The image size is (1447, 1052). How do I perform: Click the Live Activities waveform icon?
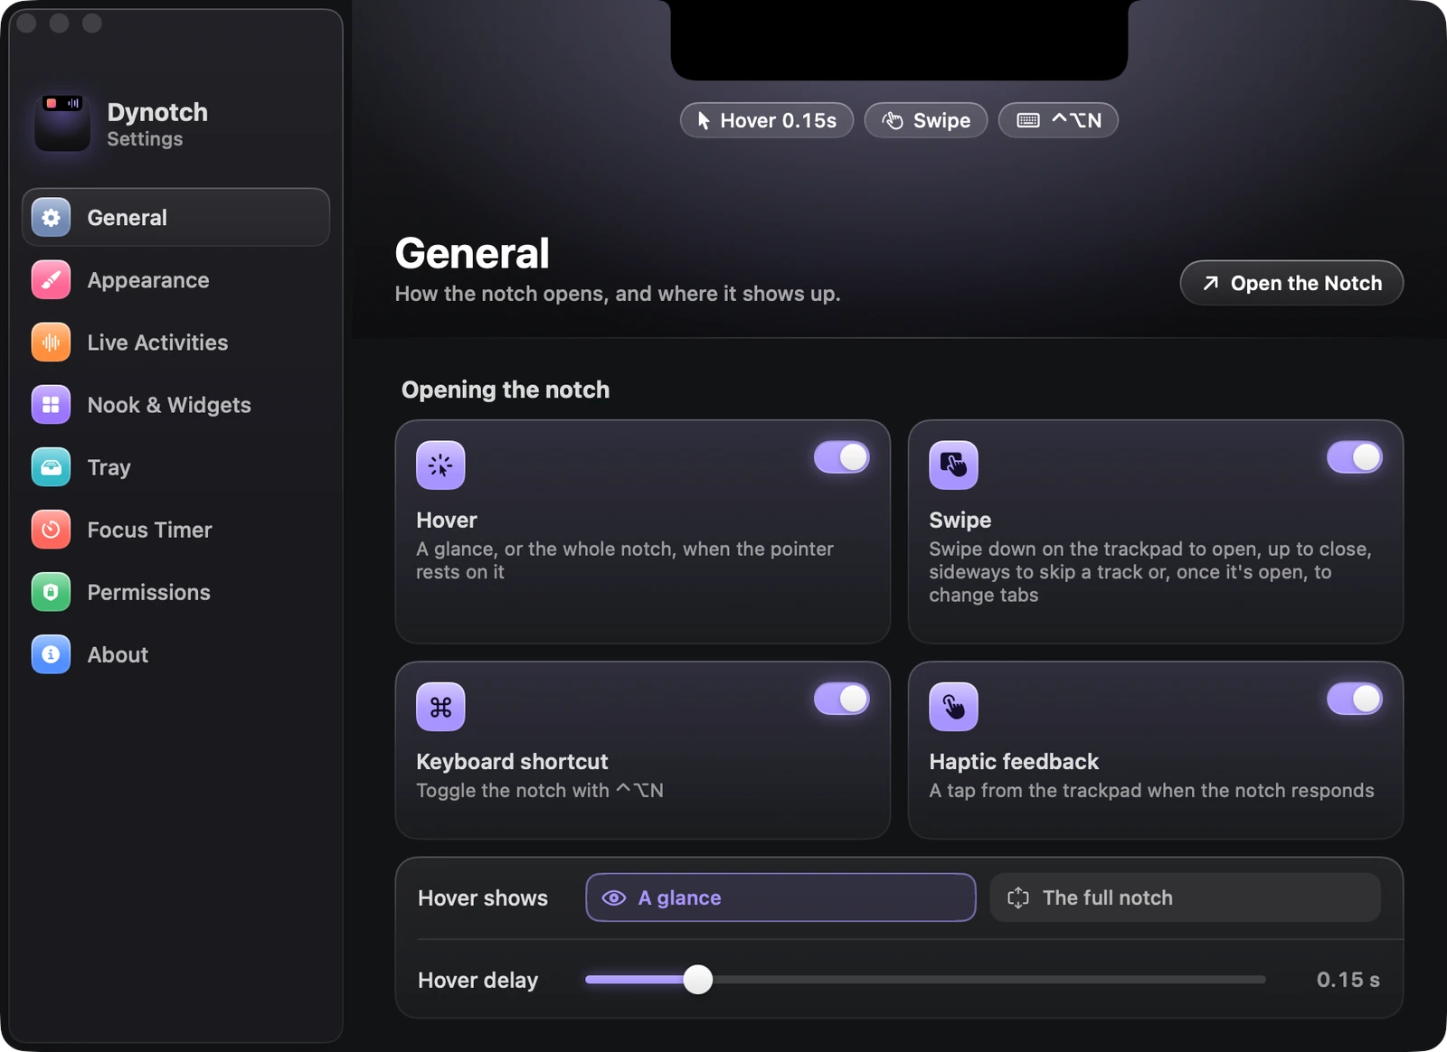click(x=51, y=343)
